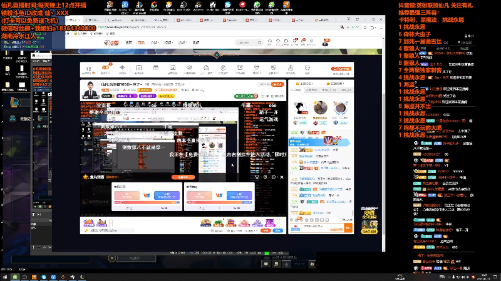
Task: Open the settings gear in League client bar
Action: [x=312, y=264]
